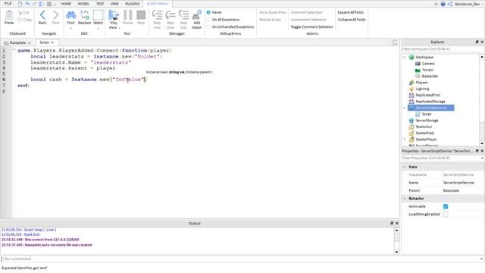This screenshot has width=485, height=273.
Task: Collapse the Data properties section
Action: 404,167
